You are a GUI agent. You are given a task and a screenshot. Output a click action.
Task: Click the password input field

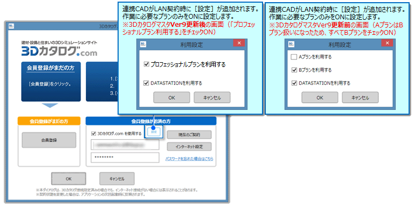point(125,157)
